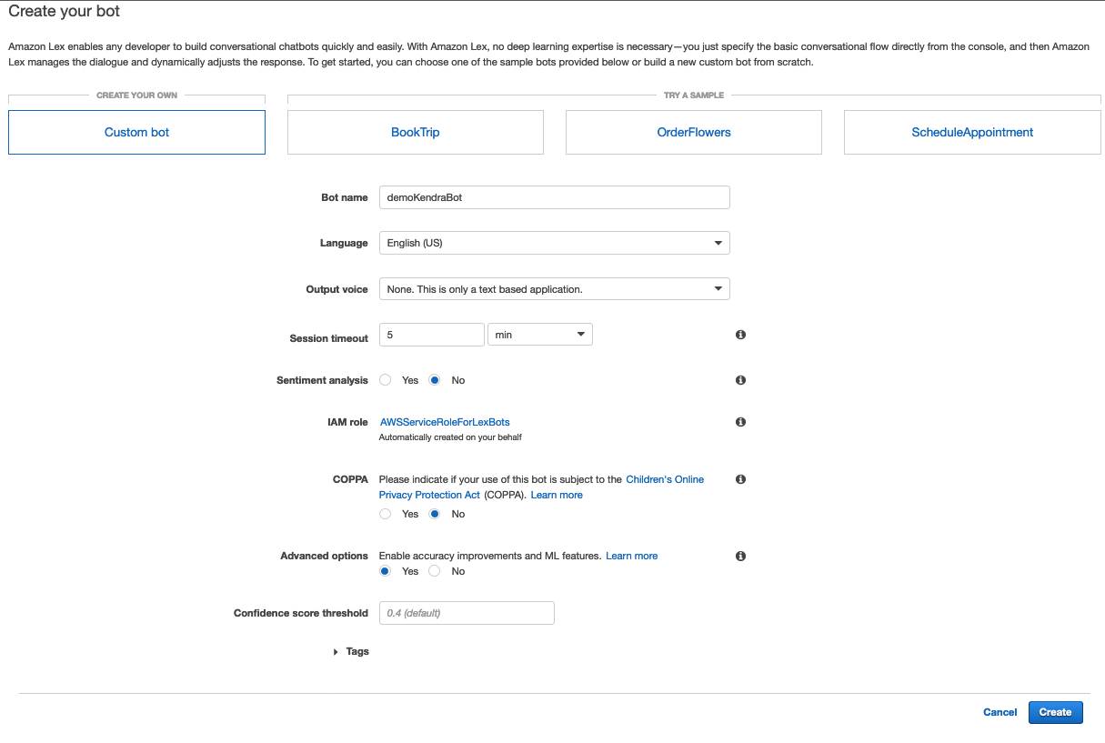Select No for Sentiment analysis

(435, 380)
